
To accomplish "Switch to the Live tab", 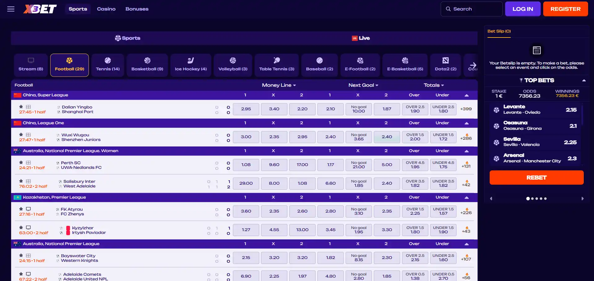I will 361,38.
